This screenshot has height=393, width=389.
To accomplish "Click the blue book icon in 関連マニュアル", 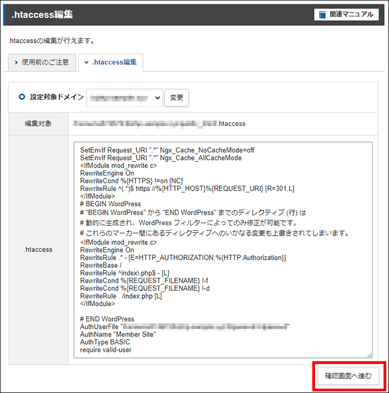I will click(x=322, y=15).
